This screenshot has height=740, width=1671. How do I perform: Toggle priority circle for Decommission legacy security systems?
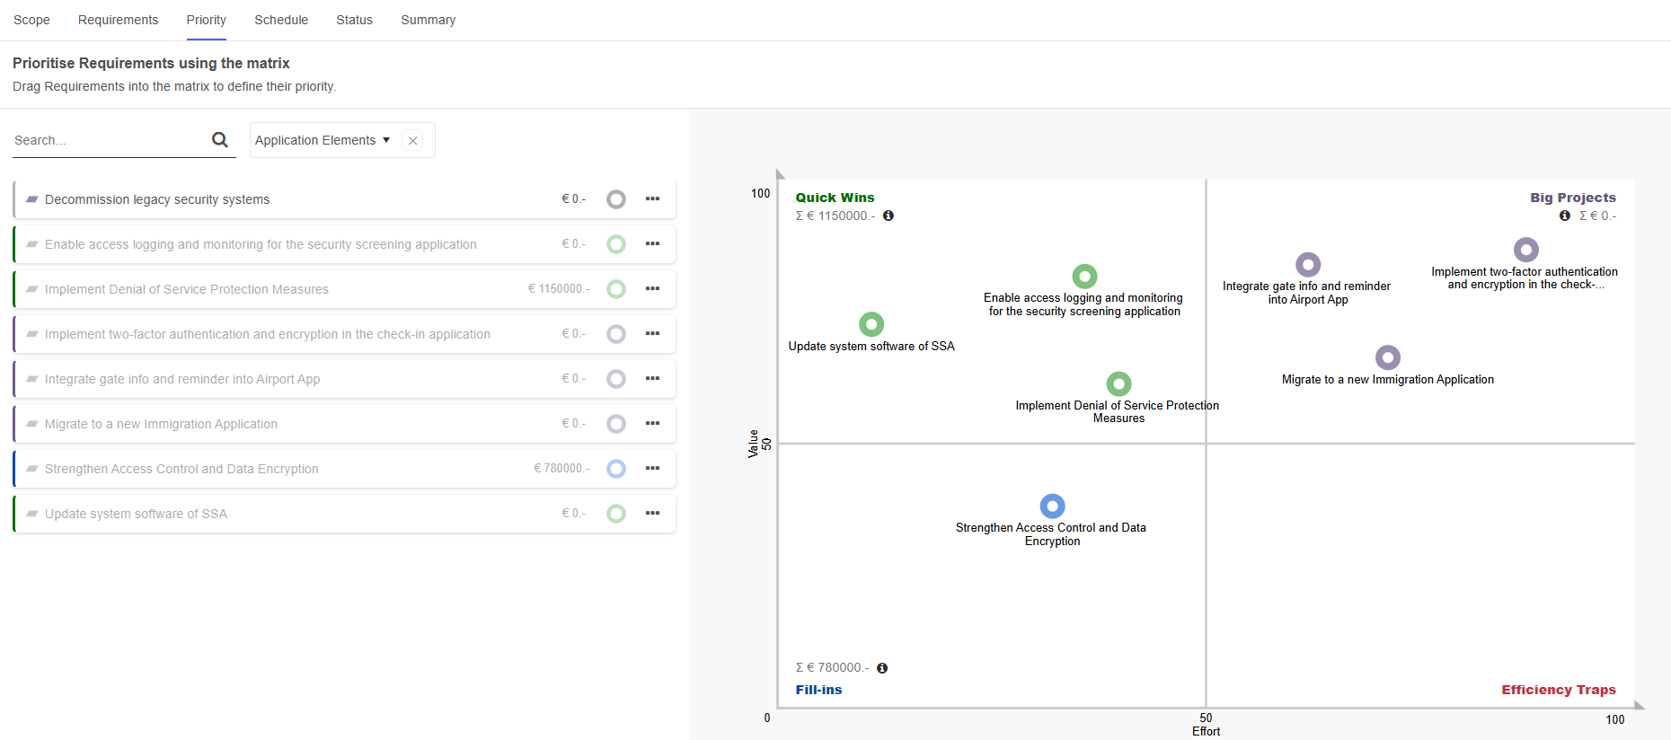(x=616, y=199)
